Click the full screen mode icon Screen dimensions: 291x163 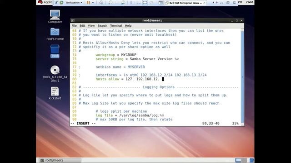pyautogui.click(x=145, y=3)
